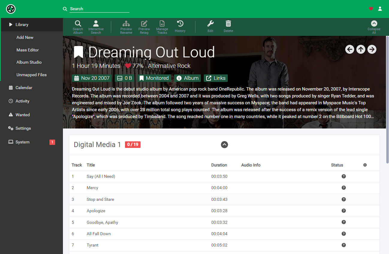Open album History from toolbar

tap(180, 27)
